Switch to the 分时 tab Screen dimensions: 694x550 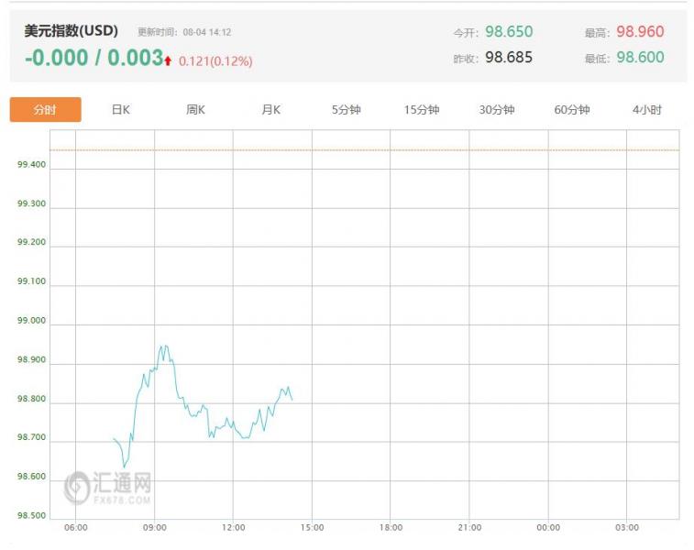click(x=45, y=110)
